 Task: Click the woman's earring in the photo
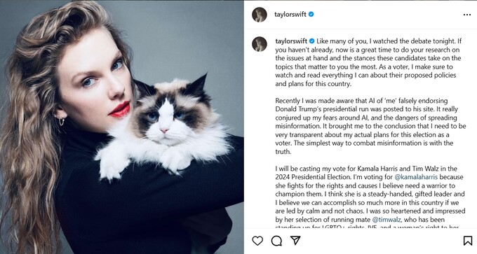(60, 120)
